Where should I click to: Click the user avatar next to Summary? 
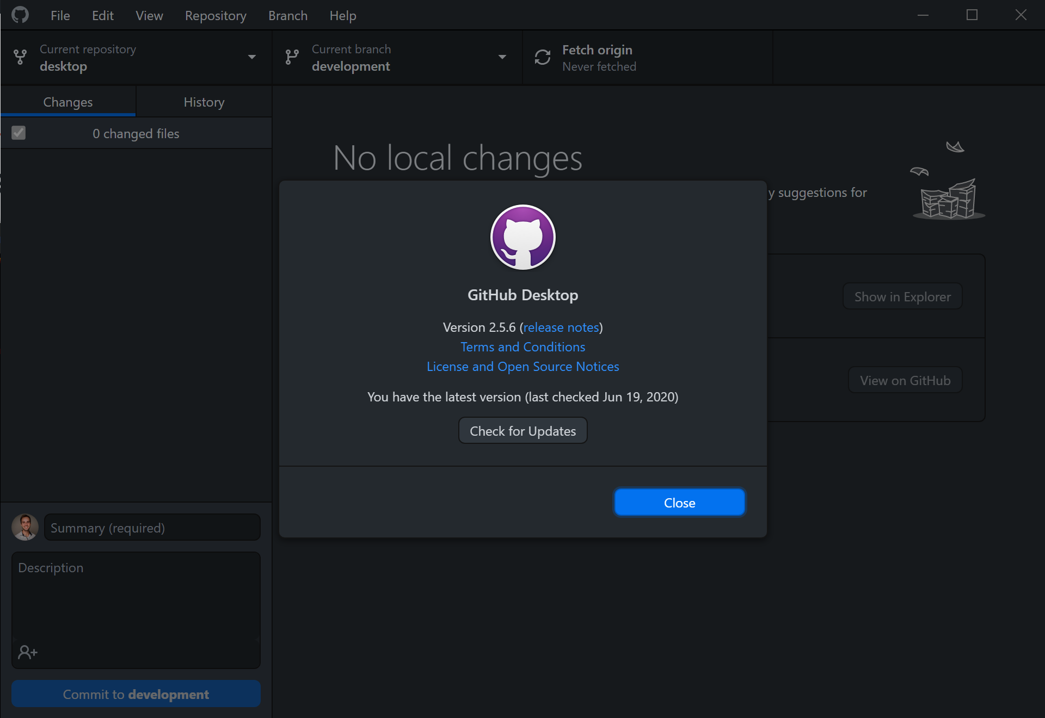click(25, 527)
